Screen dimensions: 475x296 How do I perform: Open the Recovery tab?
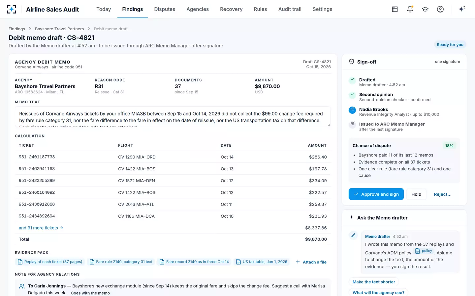coord(231,9)
